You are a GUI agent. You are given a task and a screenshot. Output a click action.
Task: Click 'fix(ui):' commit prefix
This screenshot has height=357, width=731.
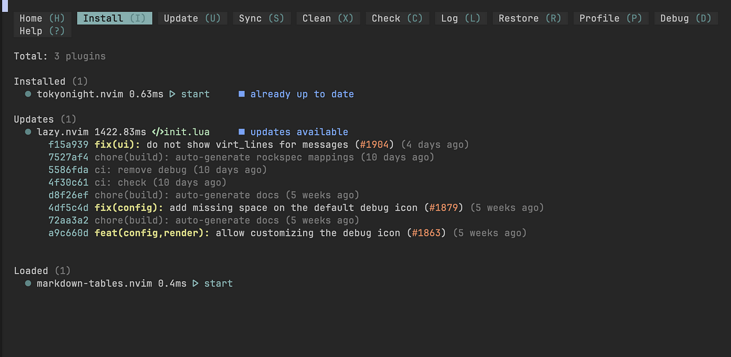[117, 145]
